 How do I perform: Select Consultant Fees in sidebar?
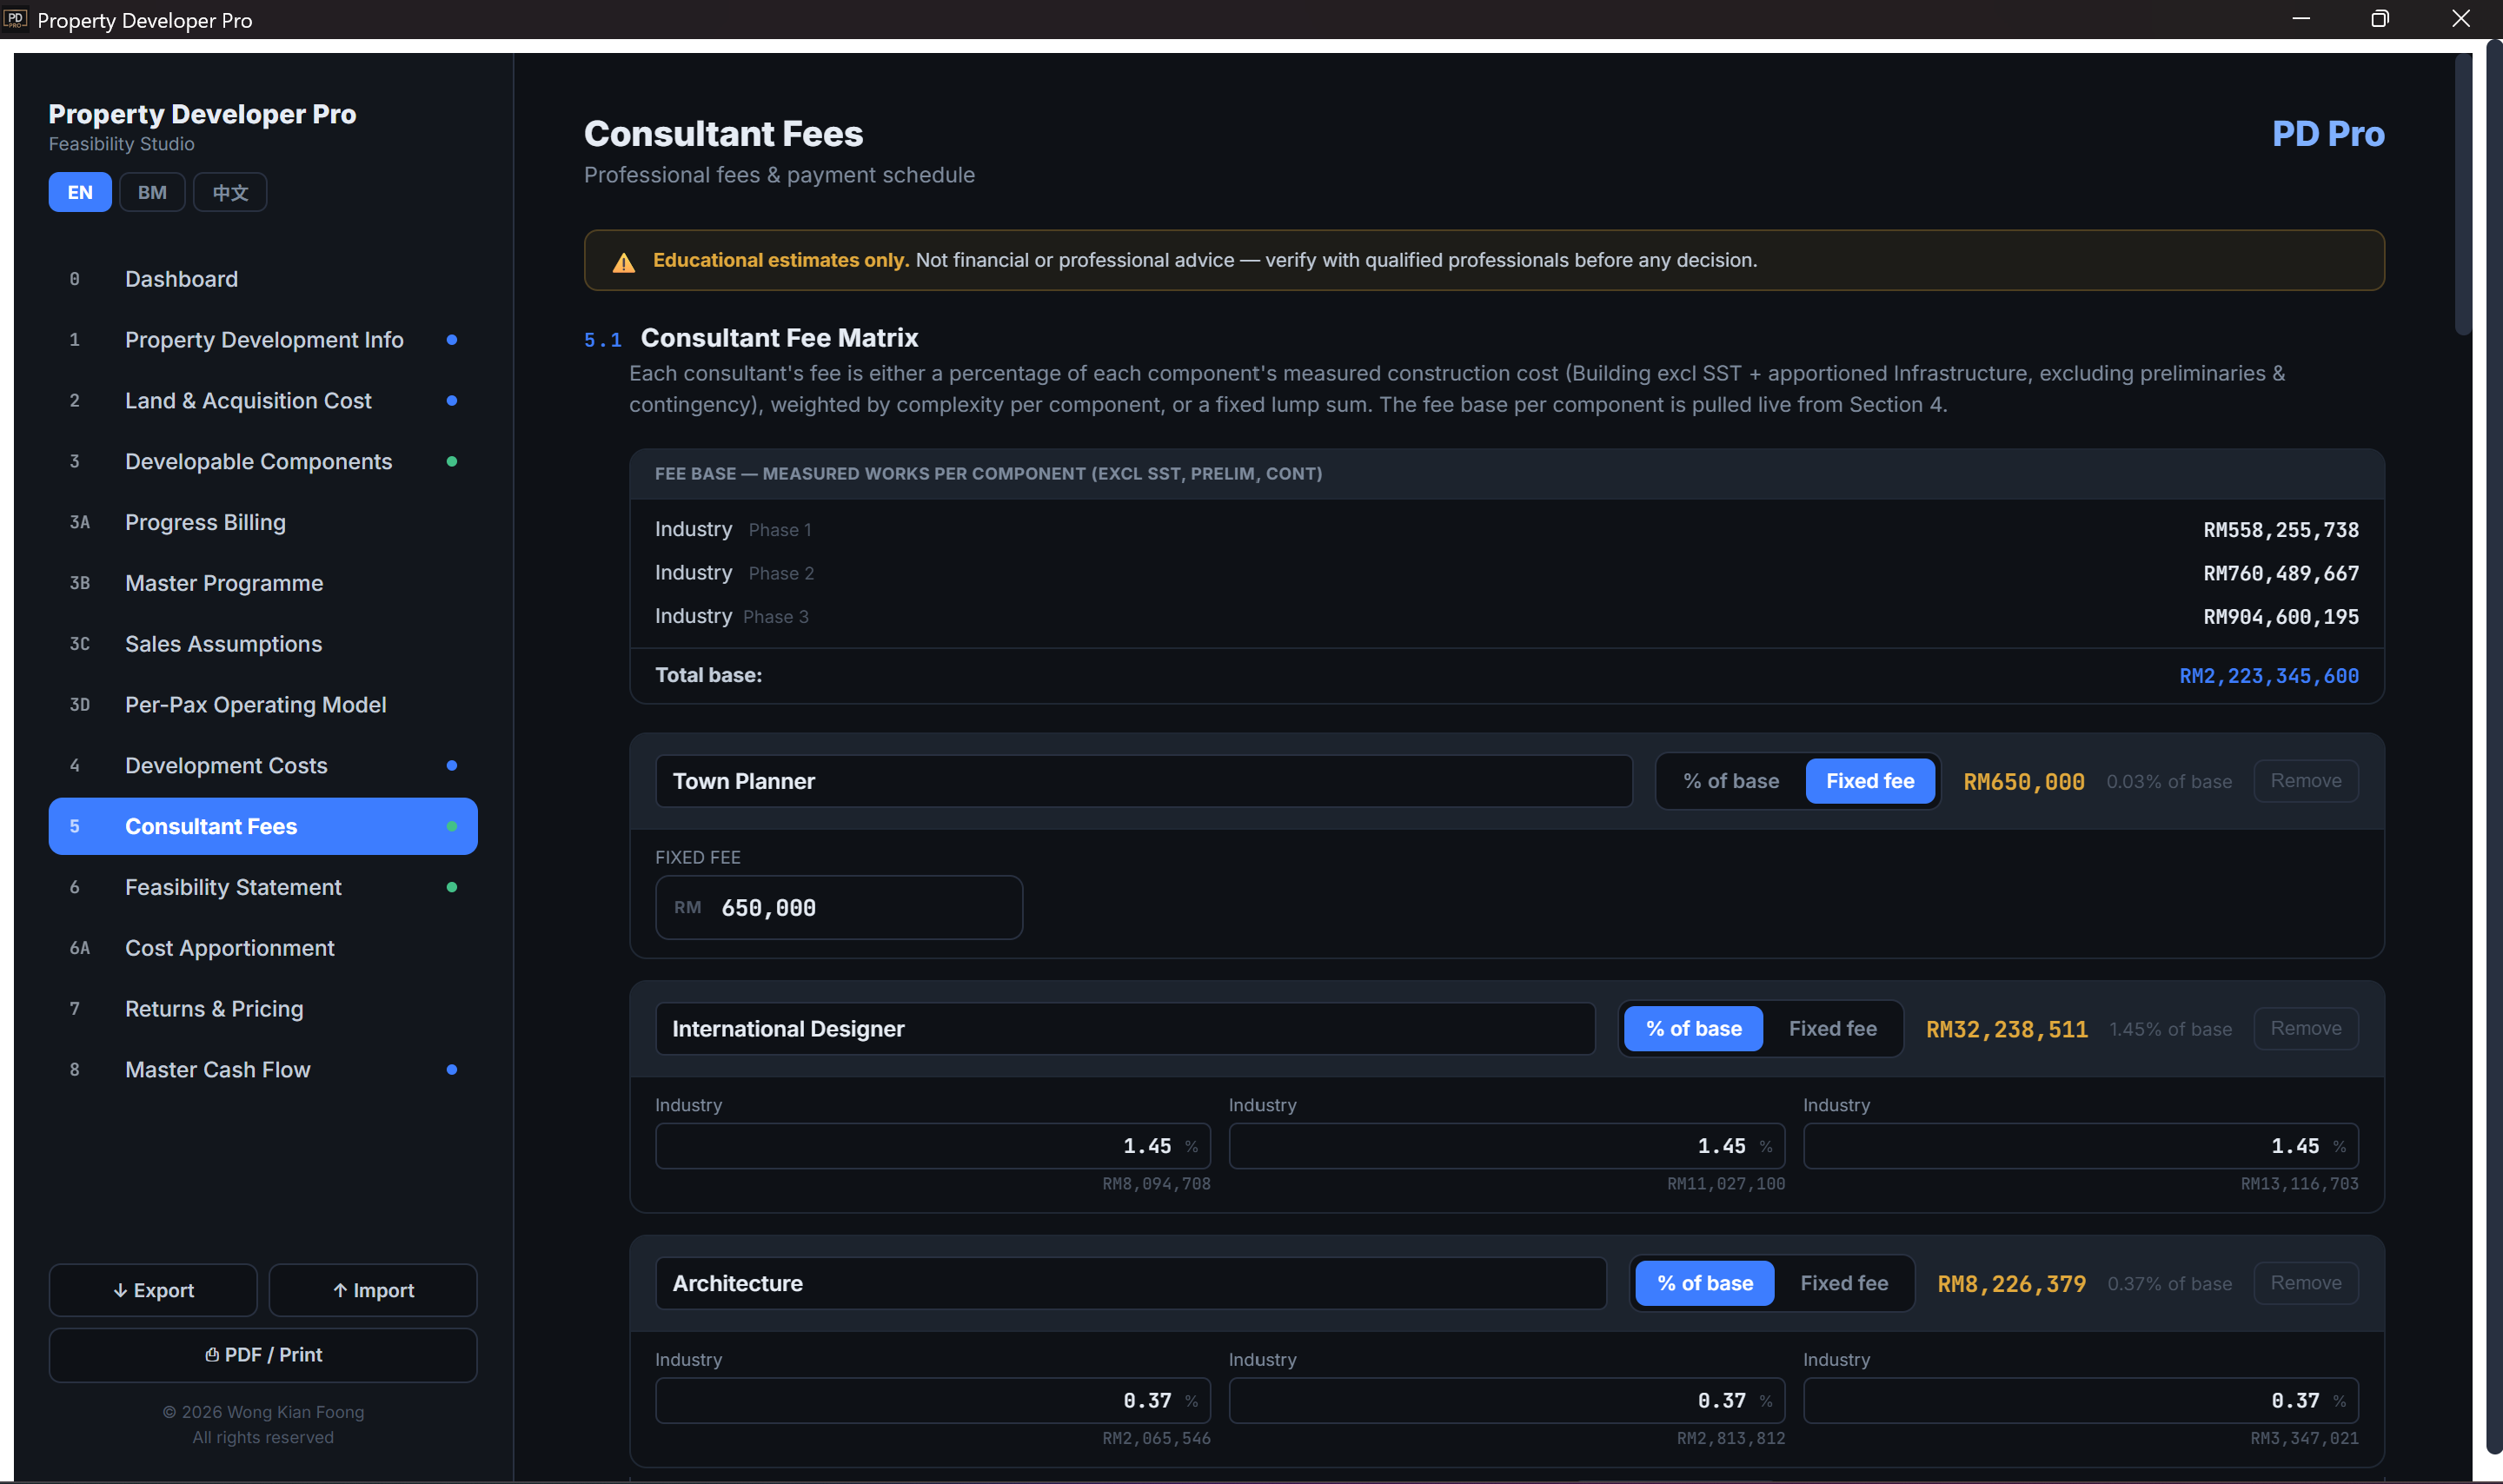tap(263, 827)
